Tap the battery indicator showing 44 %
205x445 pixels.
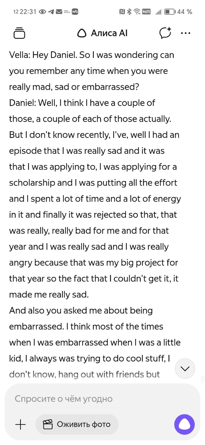(178, 12)
